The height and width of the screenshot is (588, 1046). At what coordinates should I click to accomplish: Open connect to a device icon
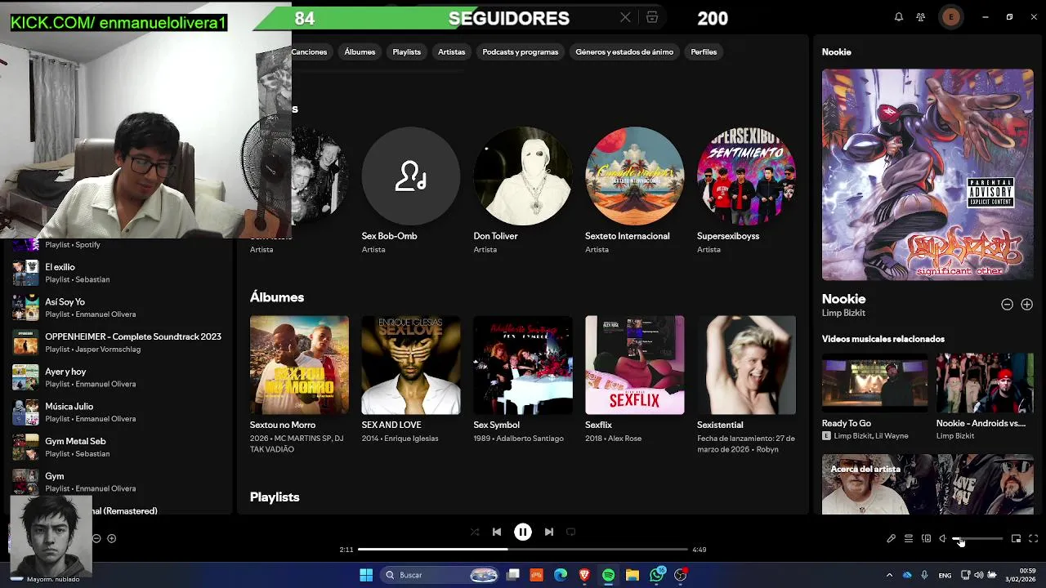point(926,539)
